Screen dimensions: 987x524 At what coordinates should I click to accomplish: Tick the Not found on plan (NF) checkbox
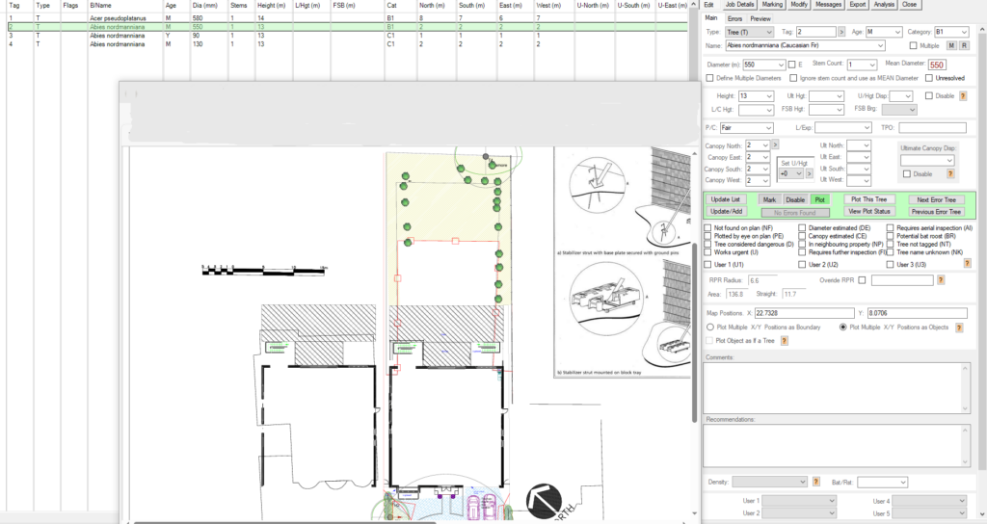[708, 227]
